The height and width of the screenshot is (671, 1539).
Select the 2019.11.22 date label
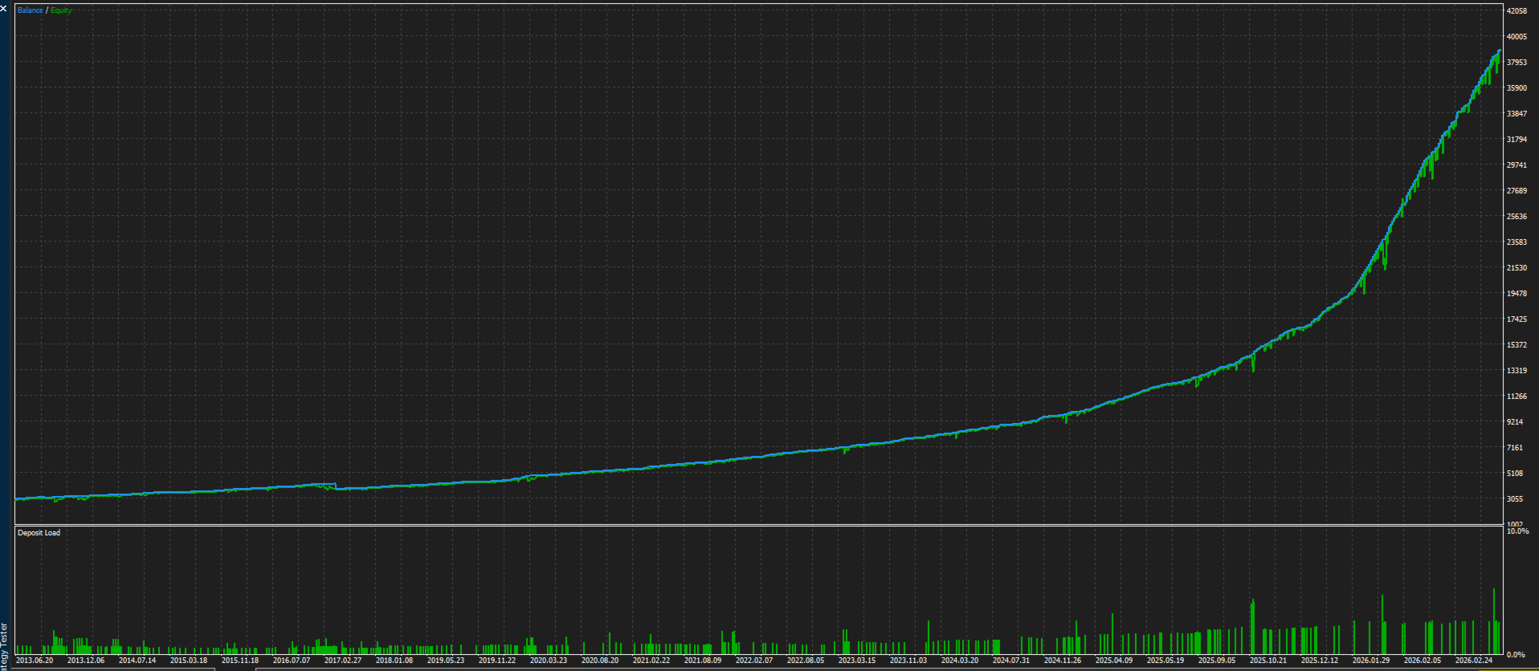497,661
